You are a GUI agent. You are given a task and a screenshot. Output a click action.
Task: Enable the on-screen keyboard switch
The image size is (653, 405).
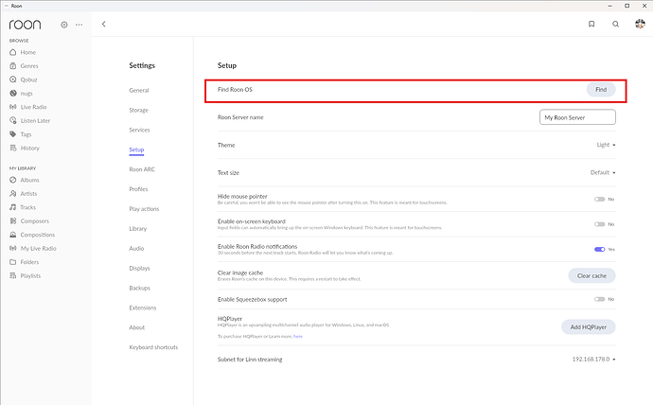pyautogui.click(x=599, y=224)
